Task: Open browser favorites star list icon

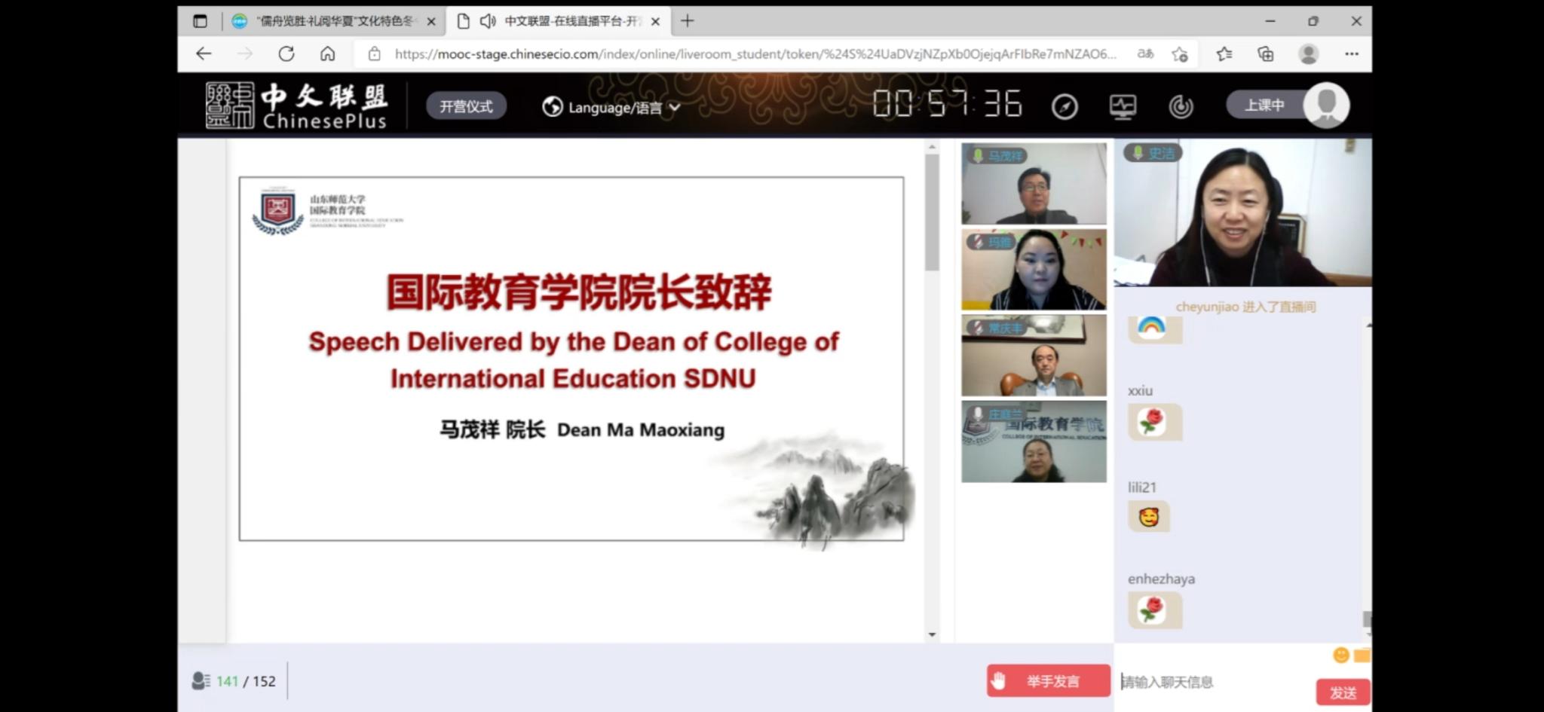Action: point(1224,53)
